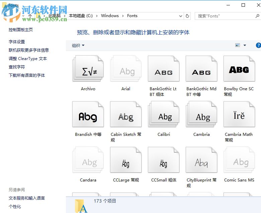261x213 pixels.
Task: Select the Arial font family icon
Action: (126, 68)
